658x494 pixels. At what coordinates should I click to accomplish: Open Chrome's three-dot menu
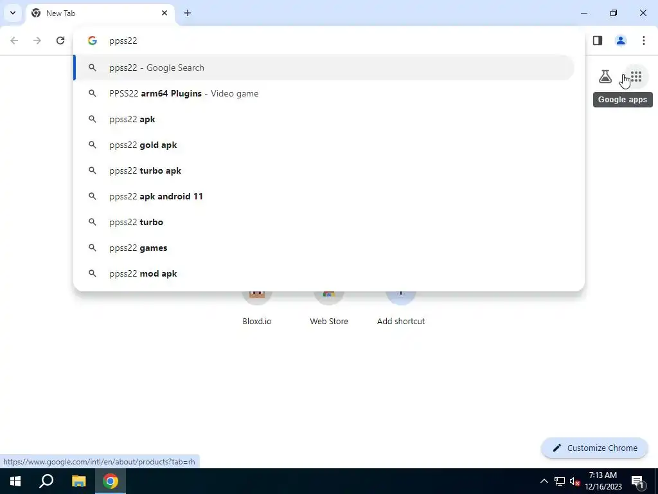(x=644, y=41)
